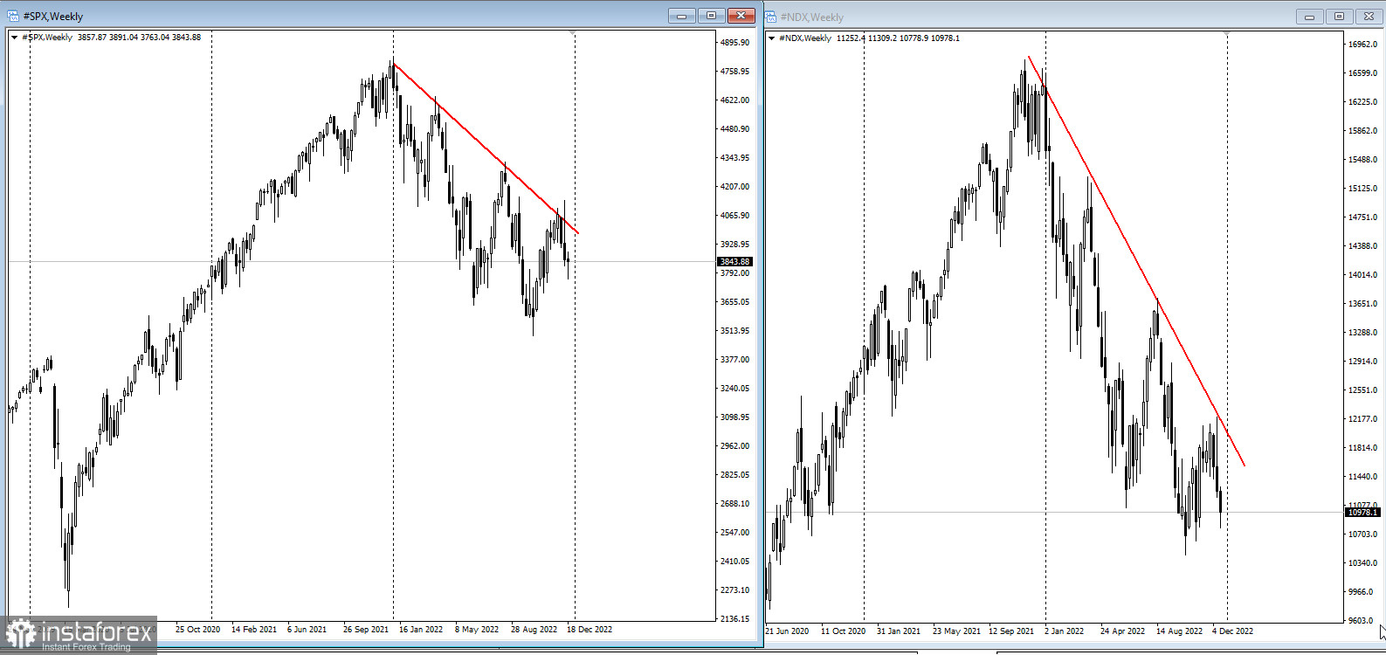1386x655 pixels.
Task: Click the 26 Sep 2021 date label
Action: tap(366, 630)
